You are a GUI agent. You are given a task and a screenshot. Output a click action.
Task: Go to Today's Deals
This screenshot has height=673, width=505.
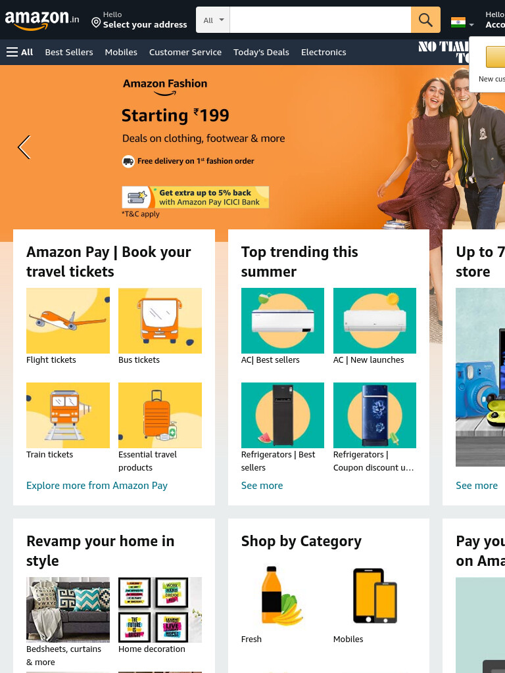point(261,52)
